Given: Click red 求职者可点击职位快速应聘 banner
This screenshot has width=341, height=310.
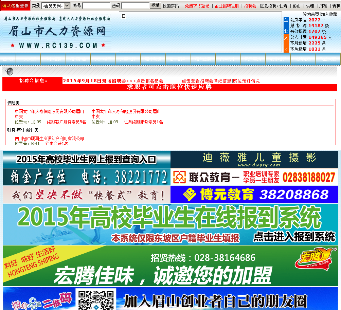Looking at the screenshot, I should 169,87.
